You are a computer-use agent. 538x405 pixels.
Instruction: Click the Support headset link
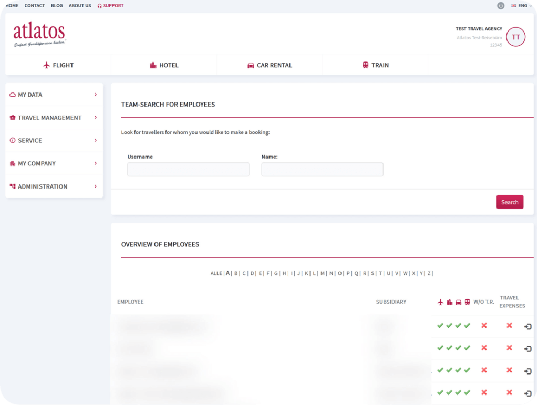[x=110, y=6]
